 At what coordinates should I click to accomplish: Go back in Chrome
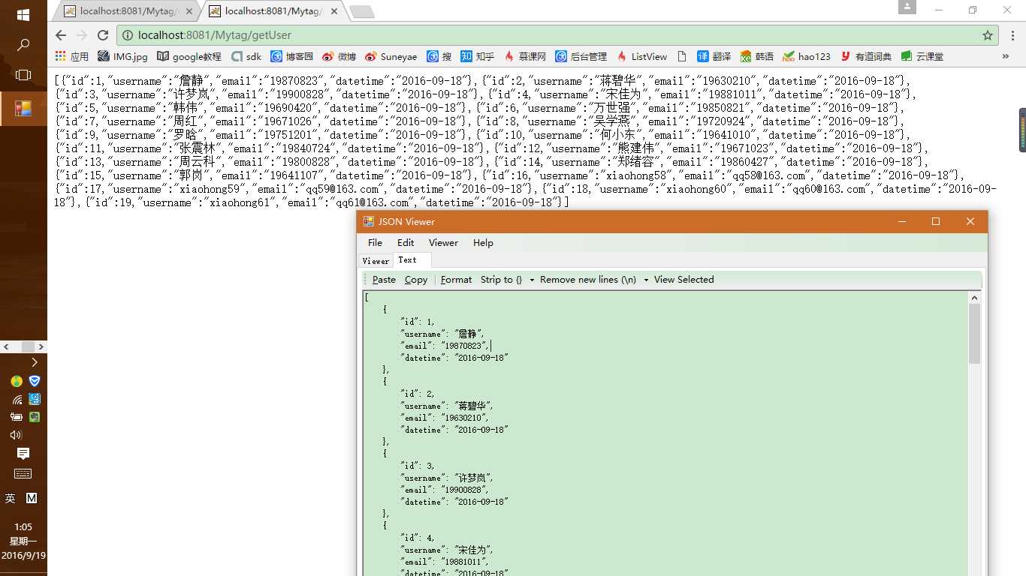click(61, 35)
